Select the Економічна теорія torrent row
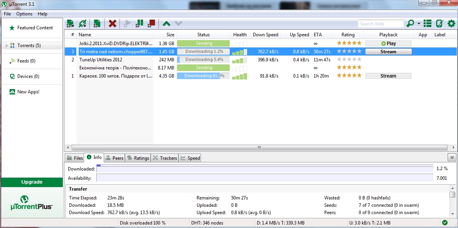The image size is (458, 228). (x=261, y=68)
